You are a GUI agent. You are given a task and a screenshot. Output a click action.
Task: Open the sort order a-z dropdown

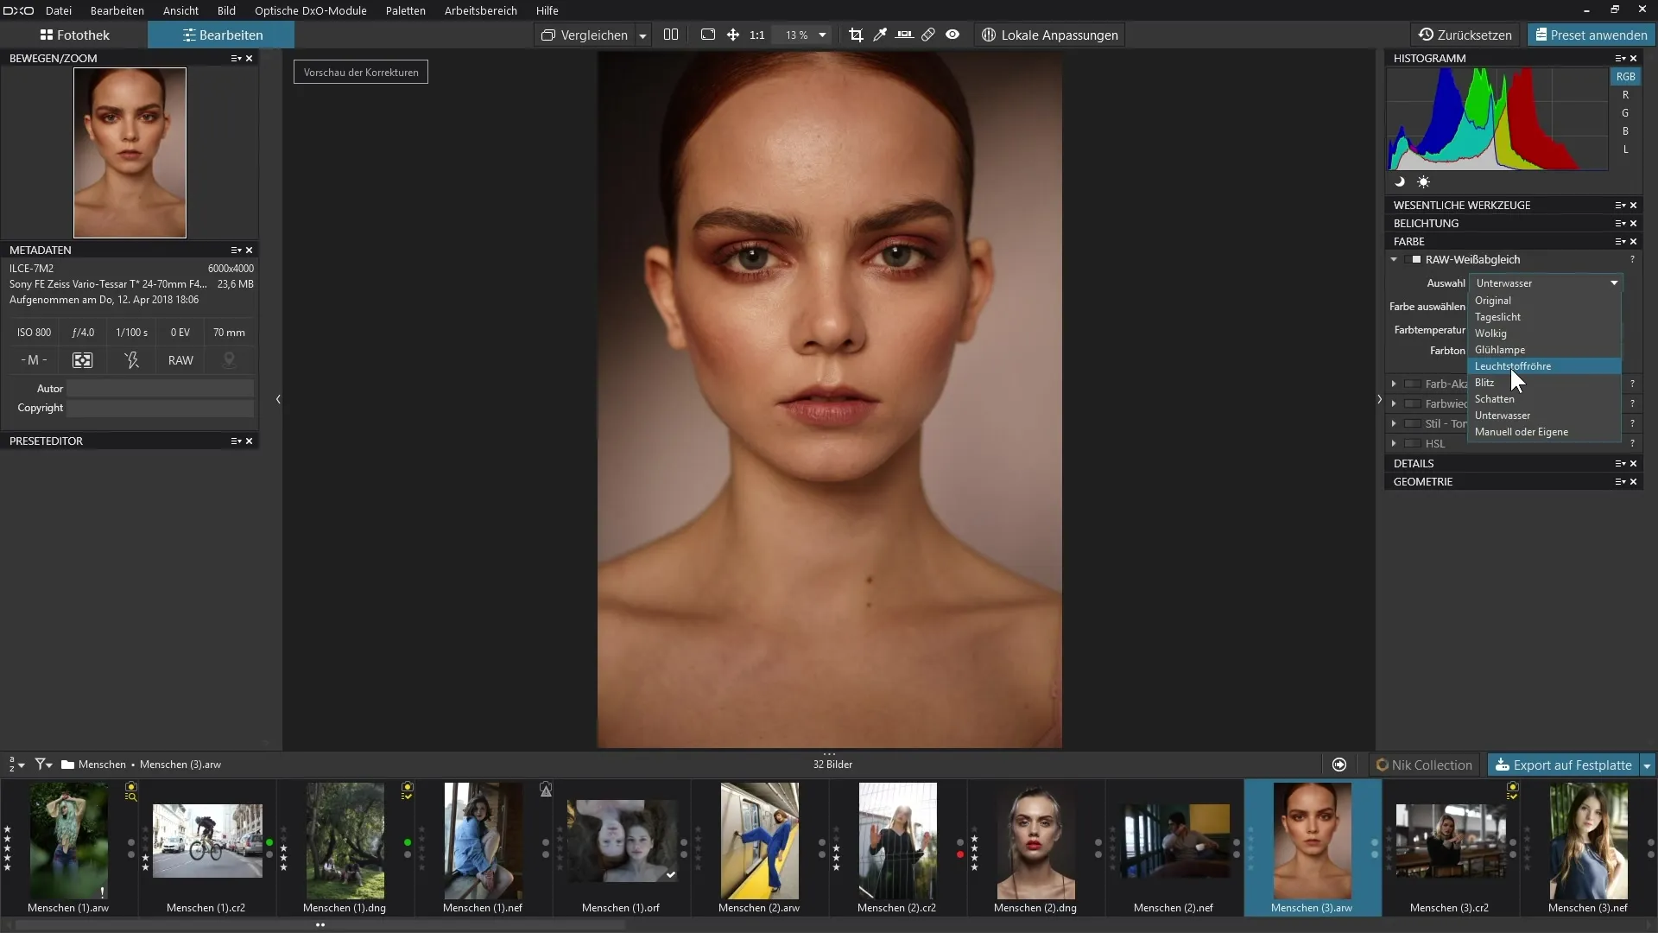pyautogui.click(x=16, y=765)
